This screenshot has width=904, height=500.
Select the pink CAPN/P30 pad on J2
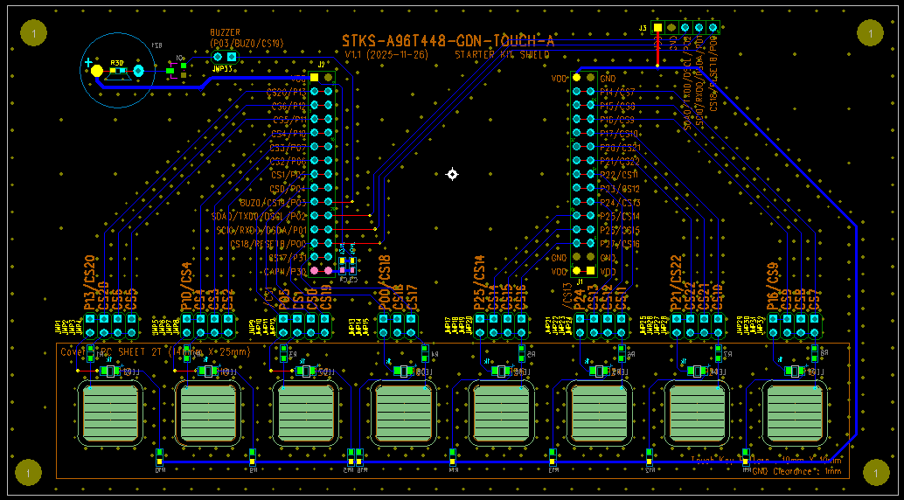pyautogui.click(x=315, y=271)
